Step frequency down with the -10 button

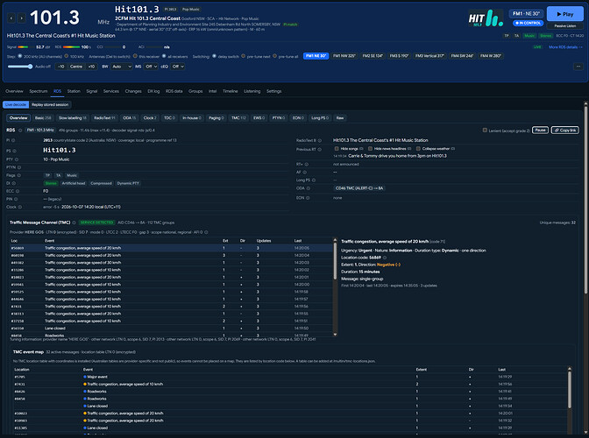pyautogui.click(x=60, y=67)
